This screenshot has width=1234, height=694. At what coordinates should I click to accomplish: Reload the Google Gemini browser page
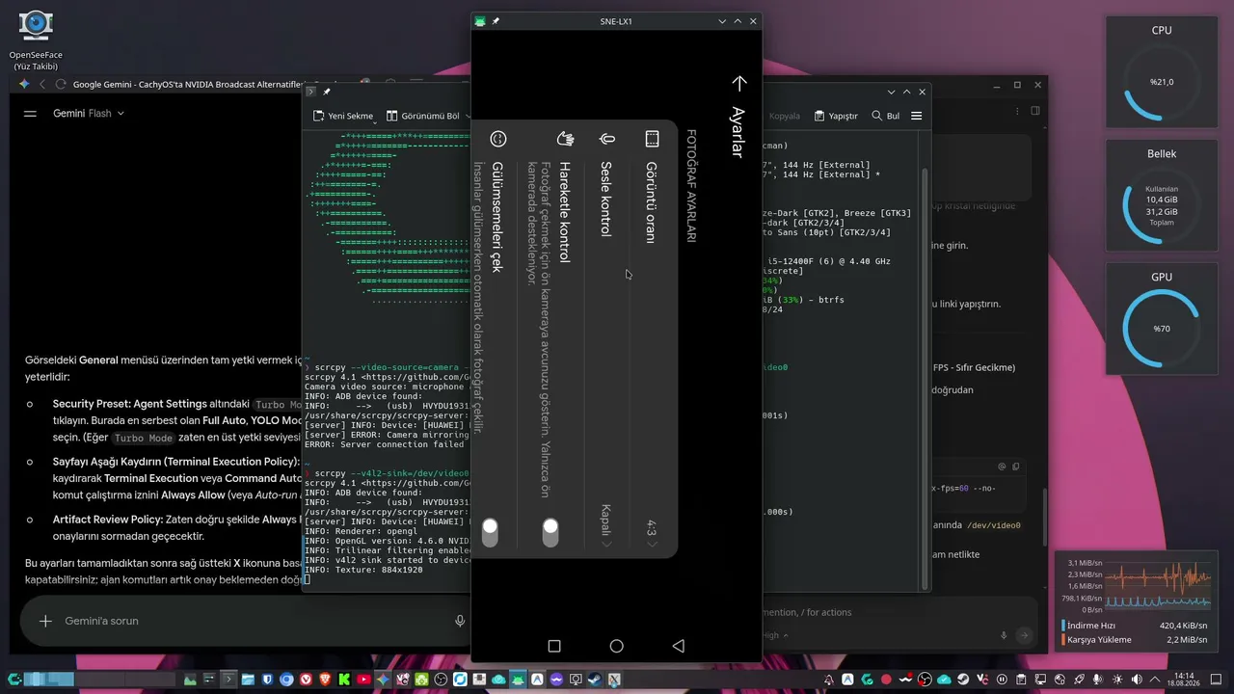coord(61,85)
